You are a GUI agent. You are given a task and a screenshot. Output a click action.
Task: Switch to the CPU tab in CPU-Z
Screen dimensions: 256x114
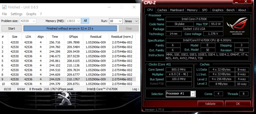tap(150, 10)
